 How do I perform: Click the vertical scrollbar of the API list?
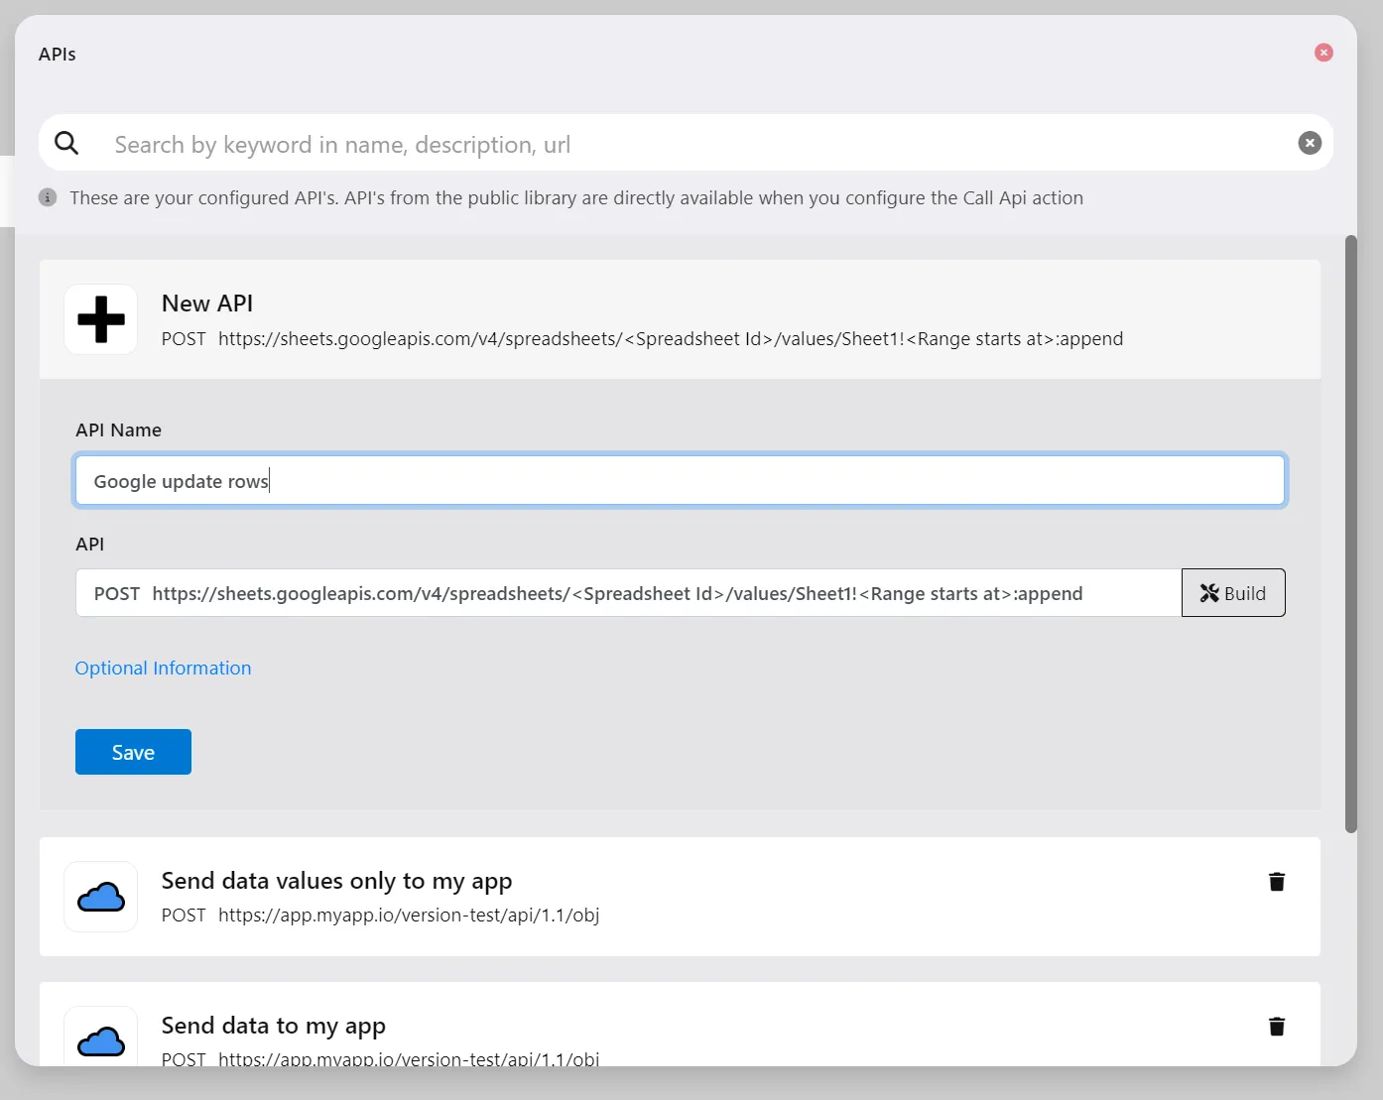1351,534
